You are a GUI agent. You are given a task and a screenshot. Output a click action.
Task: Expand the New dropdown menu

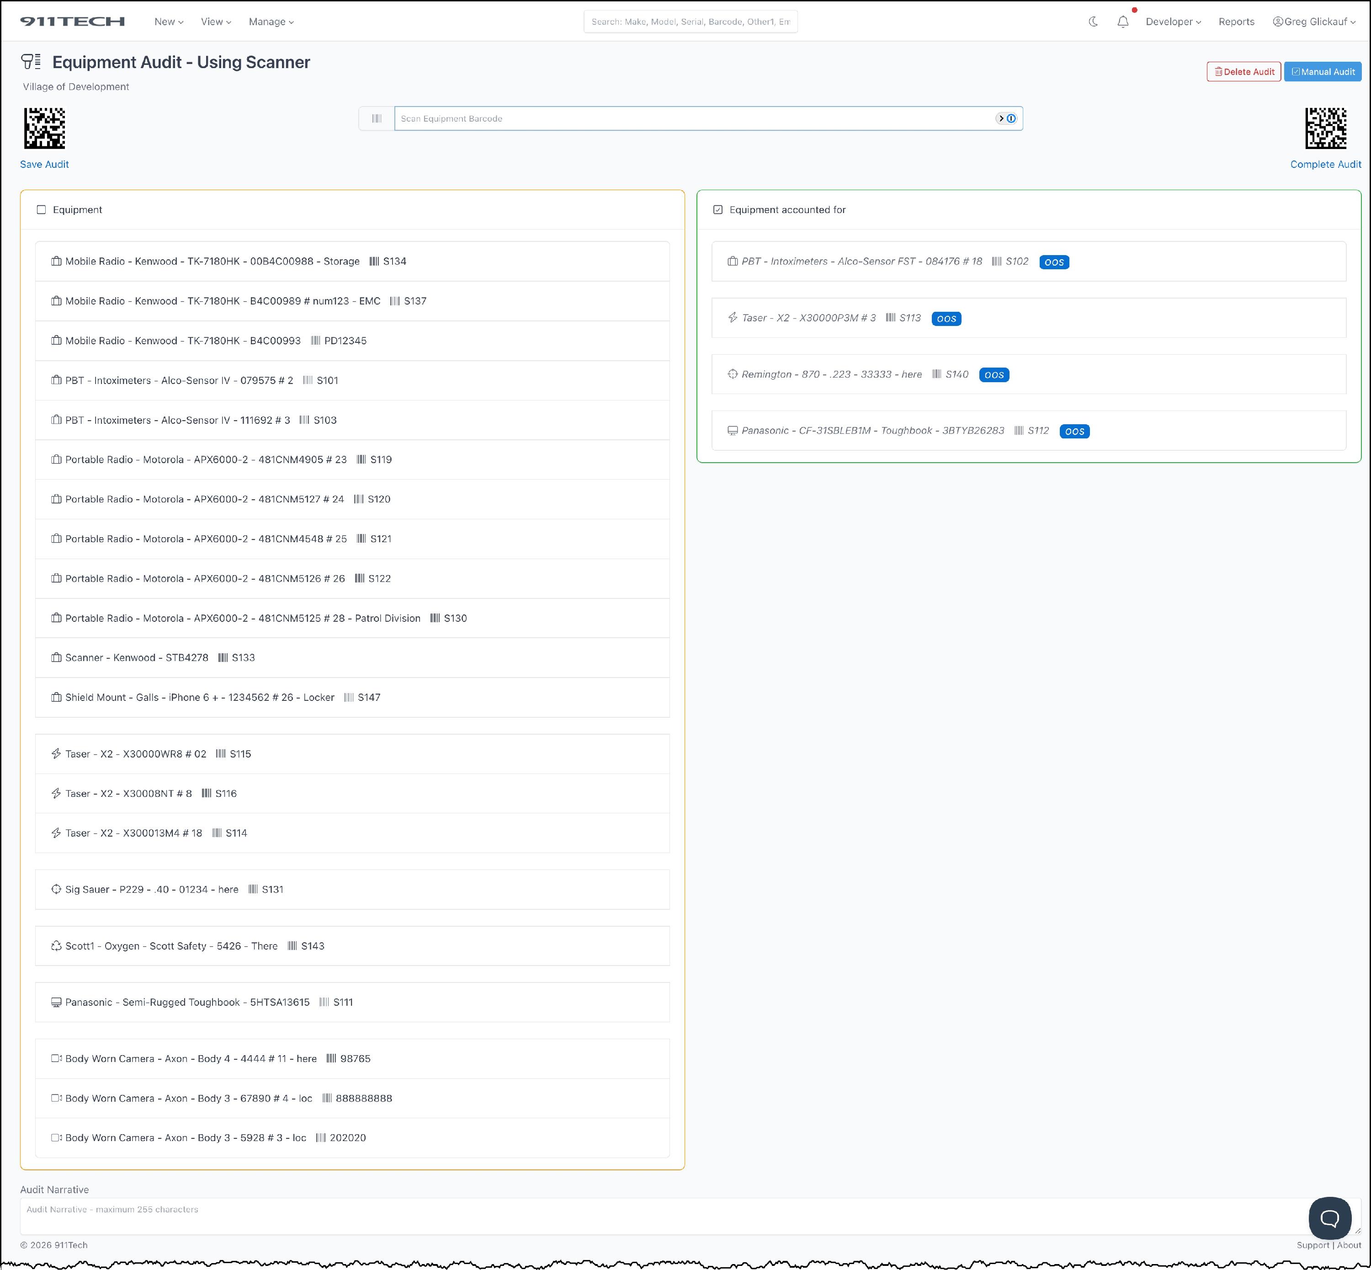click(168, 21)
